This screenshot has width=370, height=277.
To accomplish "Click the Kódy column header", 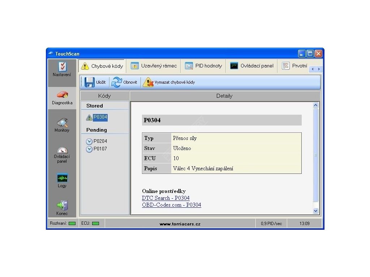I will [105, 96].
